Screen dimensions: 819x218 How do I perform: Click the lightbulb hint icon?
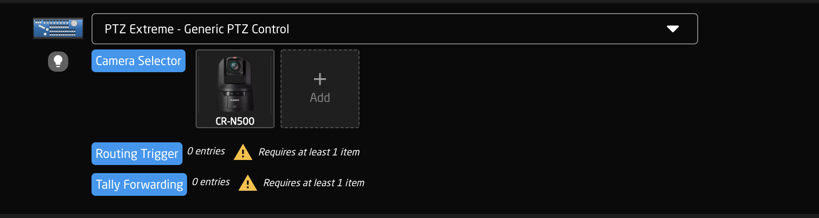tap(58, 62)
